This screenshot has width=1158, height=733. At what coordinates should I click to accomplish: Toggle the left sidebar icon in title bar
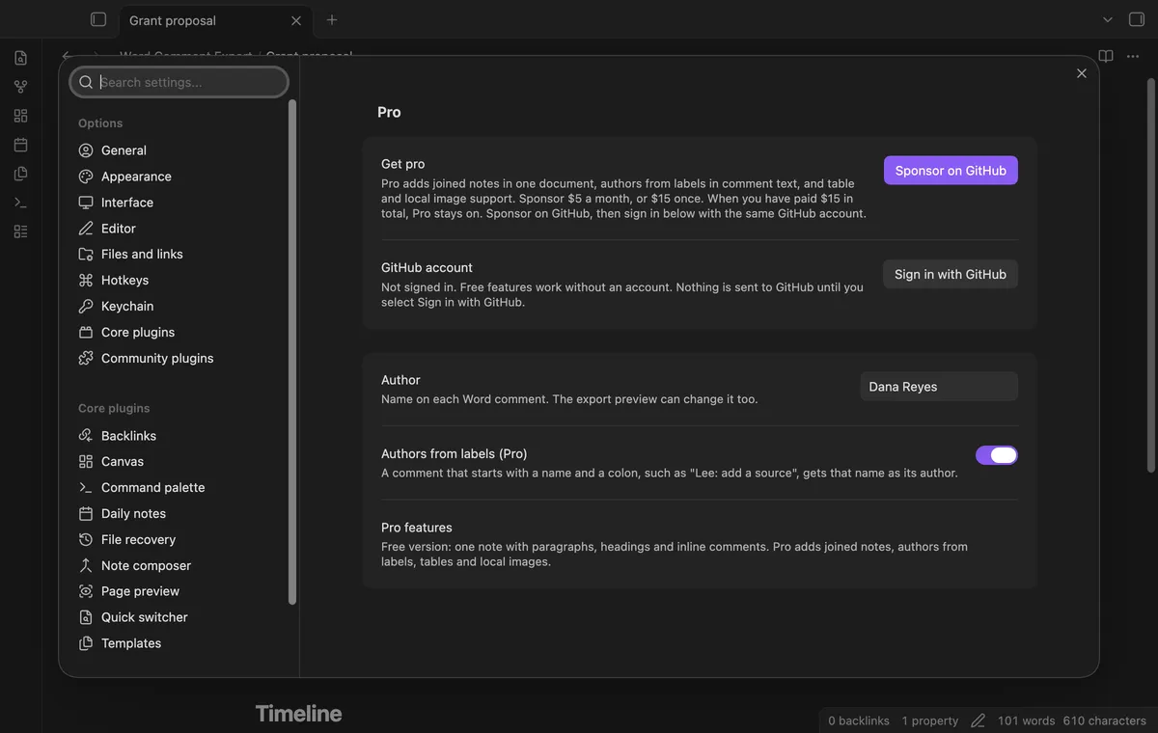coord(97,19)
